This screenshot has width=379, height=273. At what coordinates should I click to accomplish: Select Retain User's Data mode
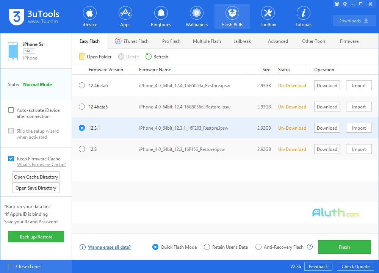(207, 246)
